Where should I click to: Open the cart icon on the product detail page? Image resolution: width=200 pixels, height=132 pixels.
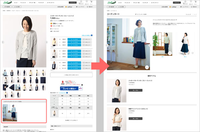click(x=91, y=2)
